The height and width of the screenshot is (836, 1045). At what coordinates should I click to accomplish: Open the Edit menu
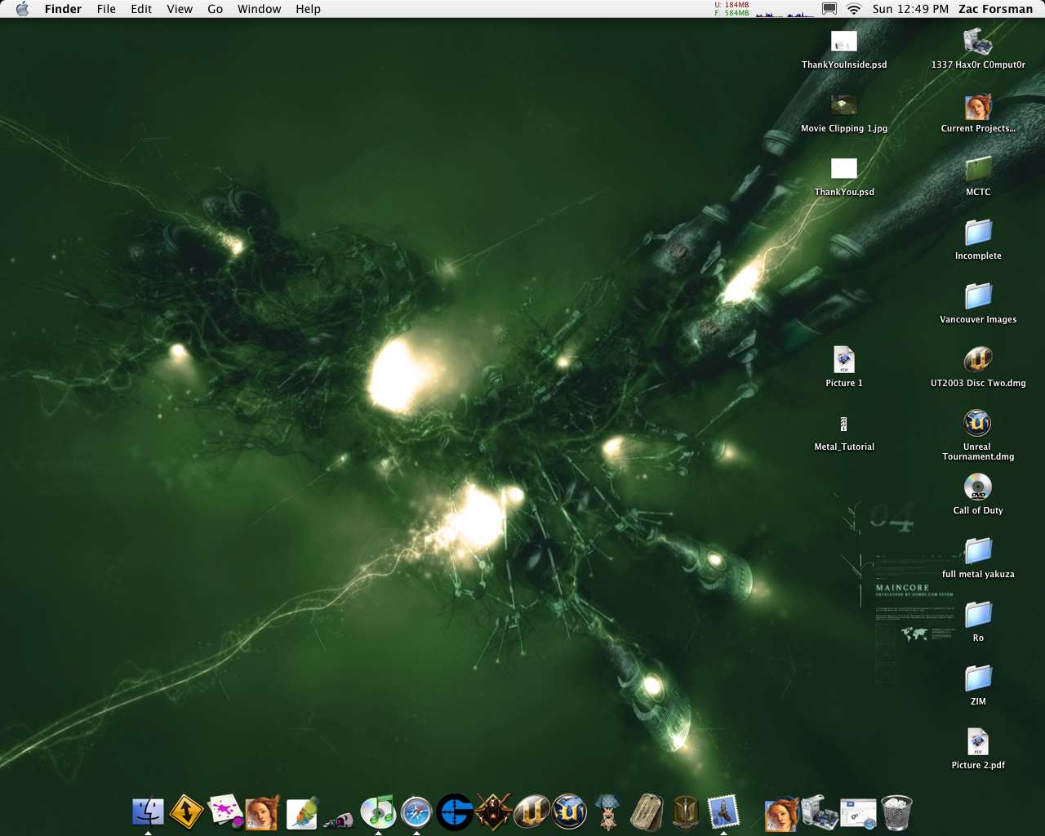(x=141, y=9)
